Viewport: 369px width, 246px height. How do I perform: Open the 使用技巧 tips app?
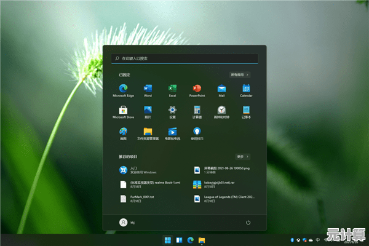197,133
